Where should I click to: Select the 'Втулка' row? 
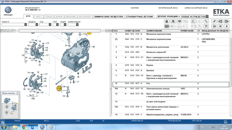coord(171,65)
